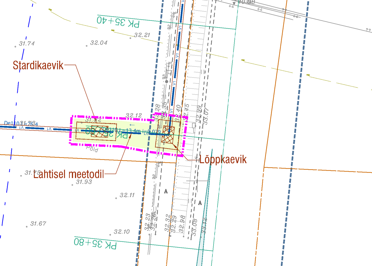Select the small rectangle symbol right of the 32.45 label

click(x=194, y=125)
